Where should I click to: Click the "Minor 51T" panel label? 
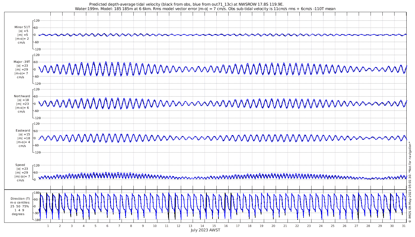(x=22, y=27)
